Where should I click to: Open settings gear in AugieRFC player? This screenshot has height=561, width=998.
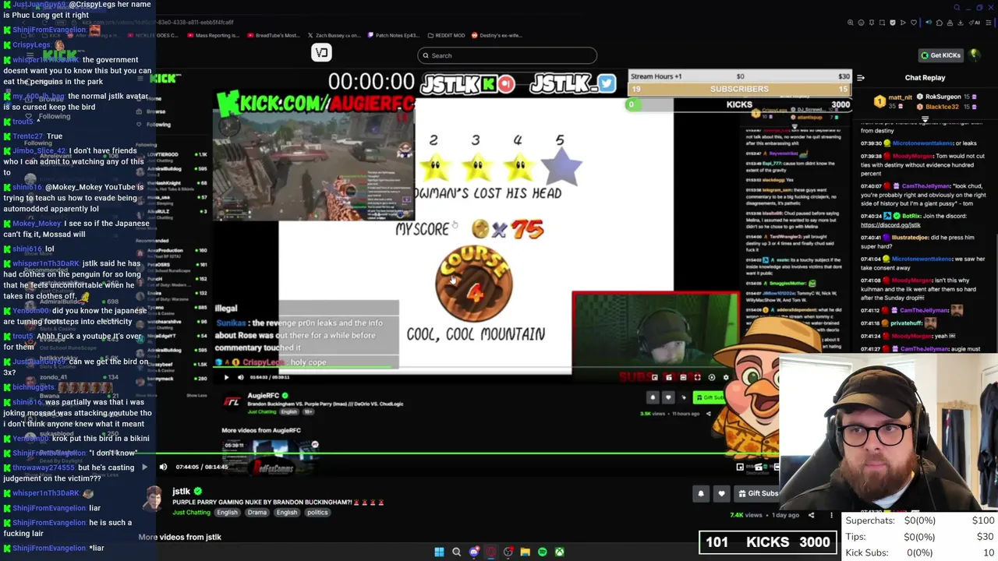click(x=726, y=377)
